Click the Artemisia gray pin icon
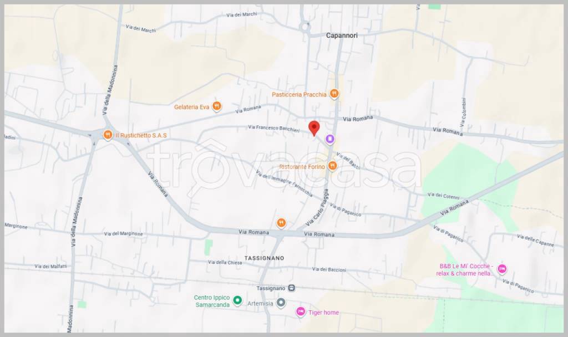Screen dimensions: 568x337 [x=281, y=303]
